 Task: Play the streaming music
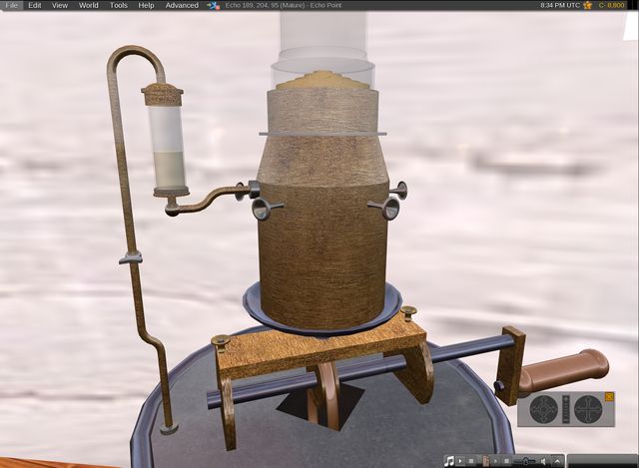click(x=461, y=461)
